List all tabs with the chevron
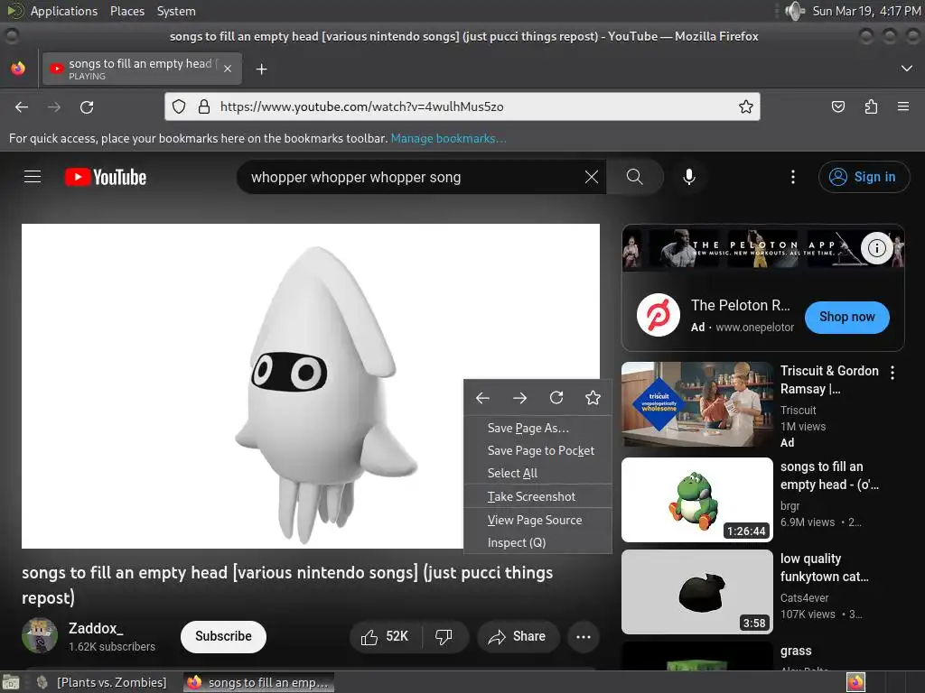 coord(907,69)
